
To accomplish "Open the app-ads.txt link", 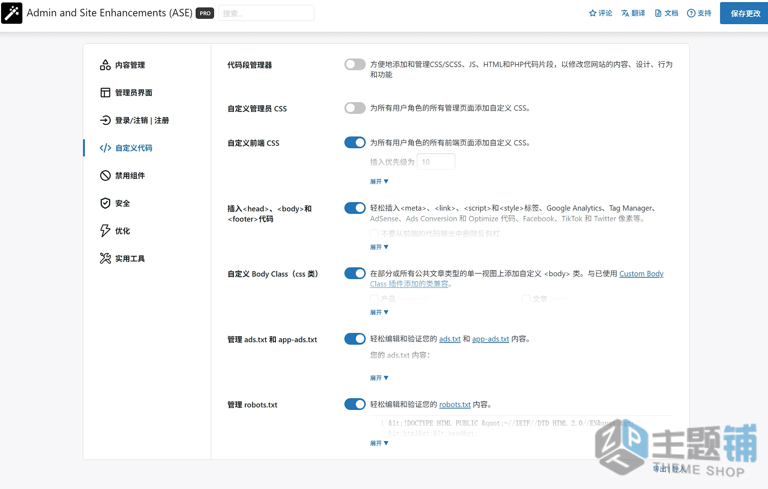I will [490, 339].
